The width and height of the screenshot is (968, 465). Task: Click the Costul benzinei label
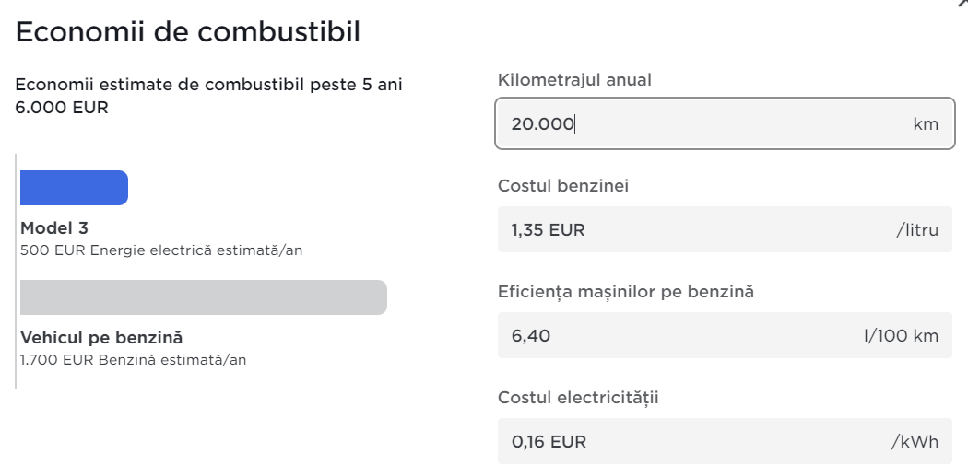(563, 186)
